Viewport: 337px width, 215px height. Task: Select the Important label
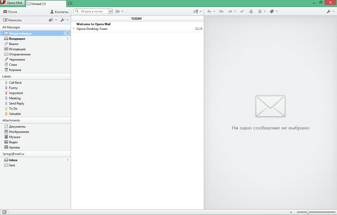click(35, 93)
